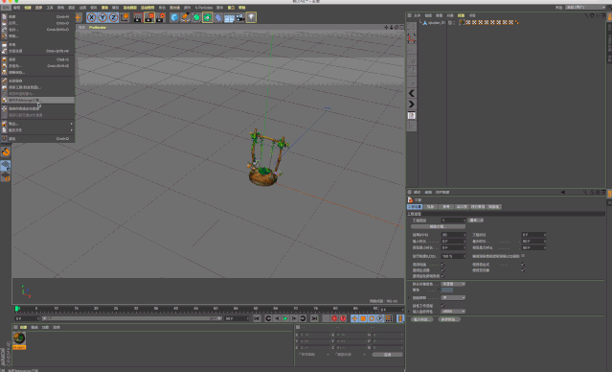Open the bottom dropdown in project settings
The width and height of the screenshot is (612, 372).
453,312
